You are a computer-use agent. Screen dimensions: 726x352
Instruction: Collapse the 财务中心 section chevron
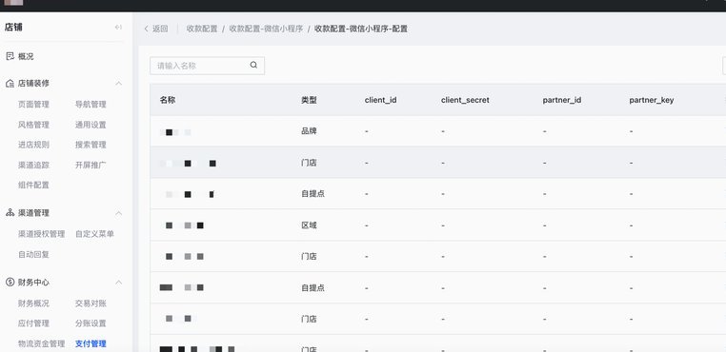click(118, 283)
